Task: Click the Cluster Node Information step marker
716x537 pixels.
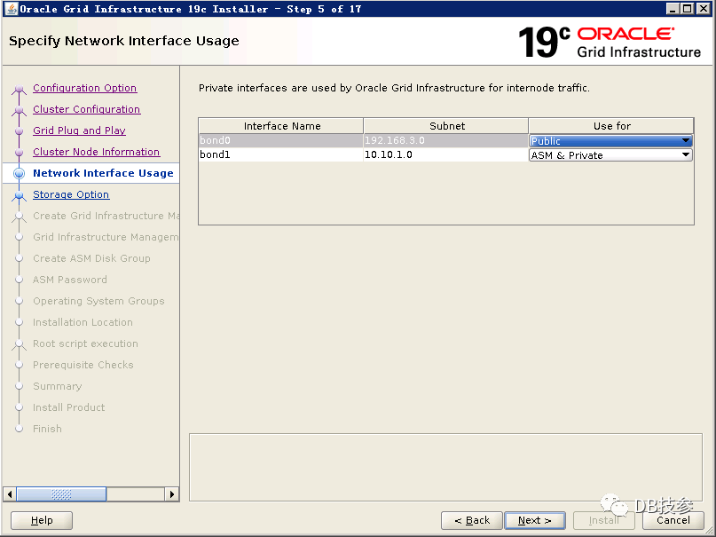Action: click(19, 152)
